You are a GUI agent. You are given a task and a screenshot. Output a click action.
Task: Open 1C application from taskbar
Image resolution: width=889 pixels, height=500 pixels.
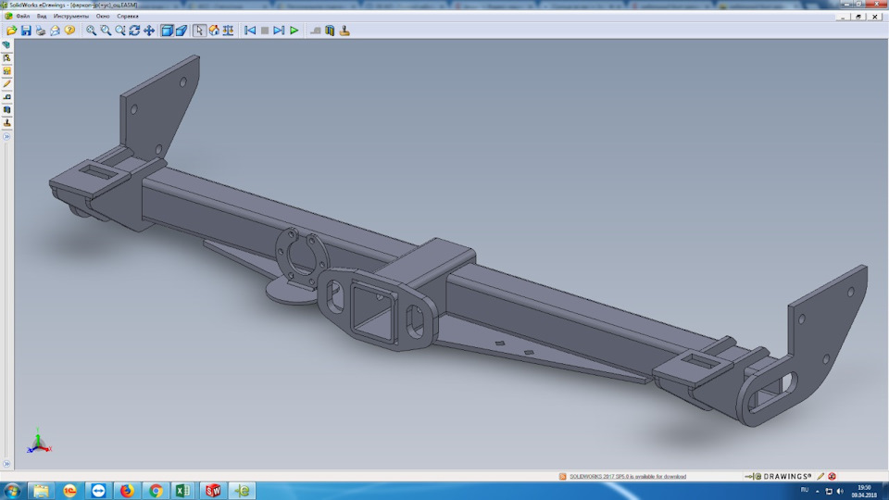pos(69,491)
